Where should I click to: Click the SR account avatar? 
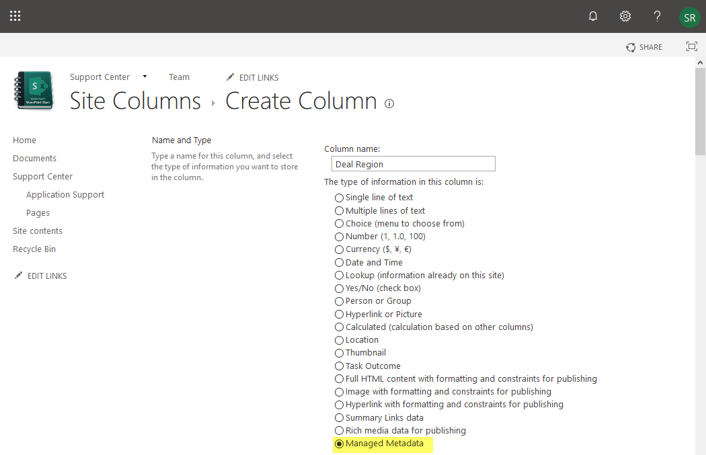[x=689, y=17]
